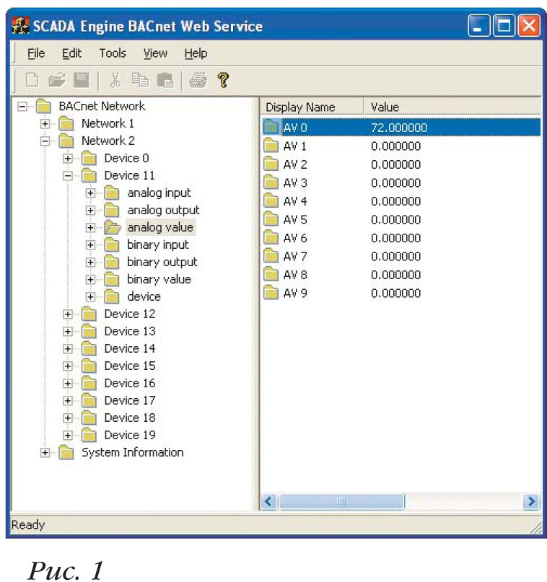Expand the binary input node
The image size is (547, 582).
click(x=90, y=245)
